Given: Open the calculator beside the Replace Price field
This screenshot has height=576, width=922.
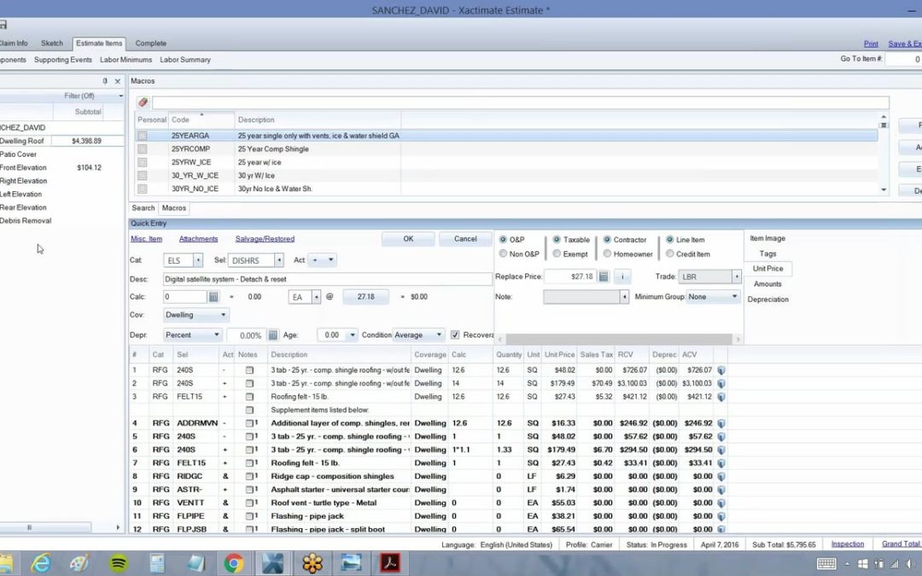Looking at the screenshot, I should (x=604, y=276).
